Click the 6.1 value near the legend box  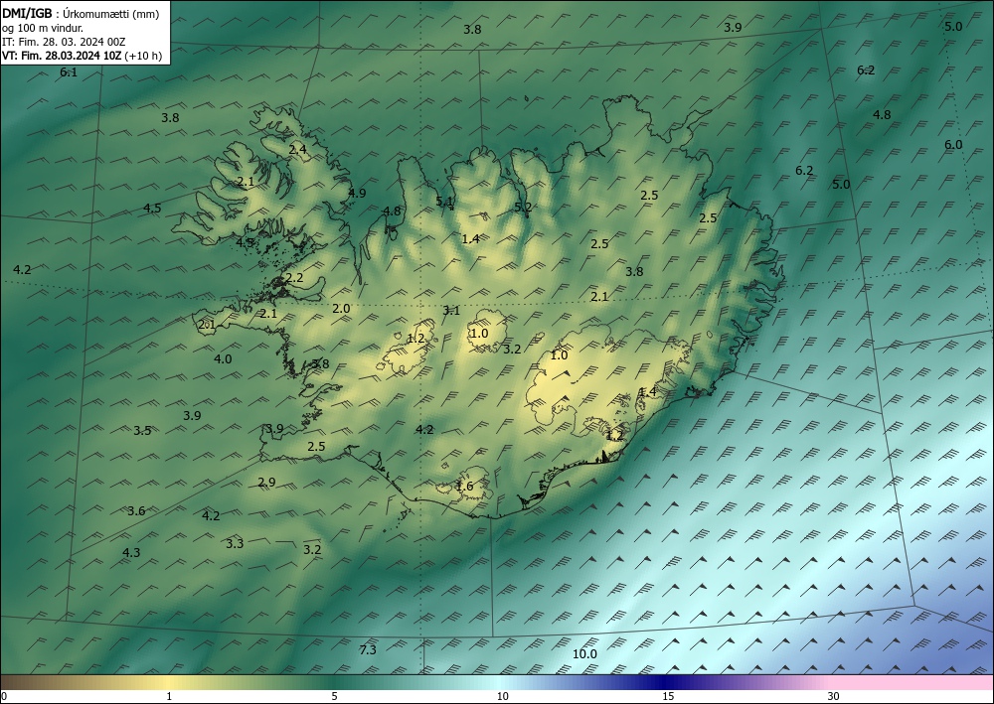69,72
